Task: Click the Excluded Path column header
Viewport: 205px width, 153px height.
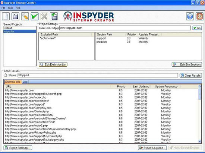Action: [65, 34]
